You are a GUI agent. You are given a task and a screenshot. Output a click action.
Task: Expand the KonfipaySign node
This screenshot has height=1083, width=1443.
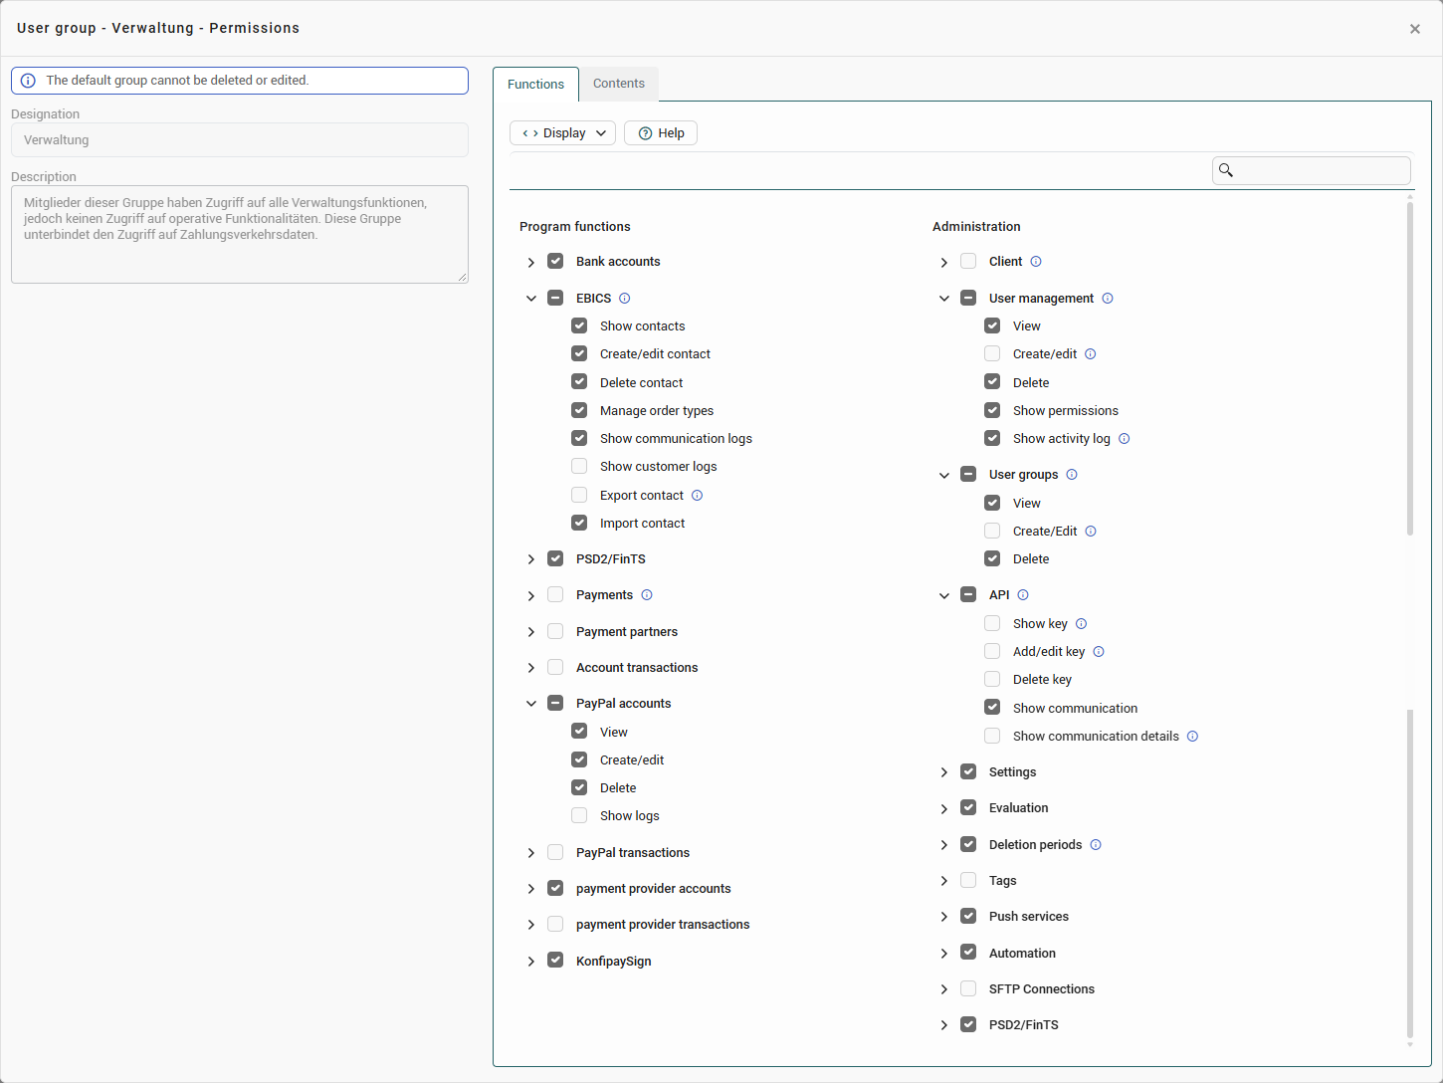531,962
